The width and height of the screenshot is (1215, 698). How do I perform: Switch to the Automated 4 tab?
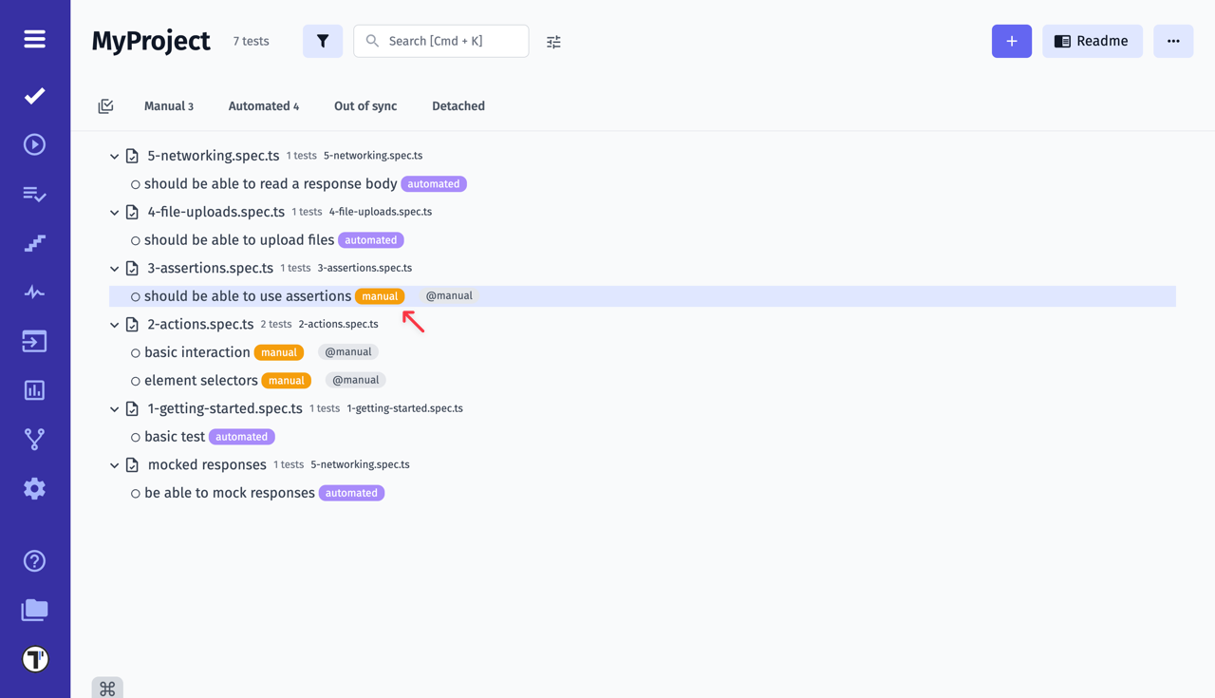click(263, 105)
